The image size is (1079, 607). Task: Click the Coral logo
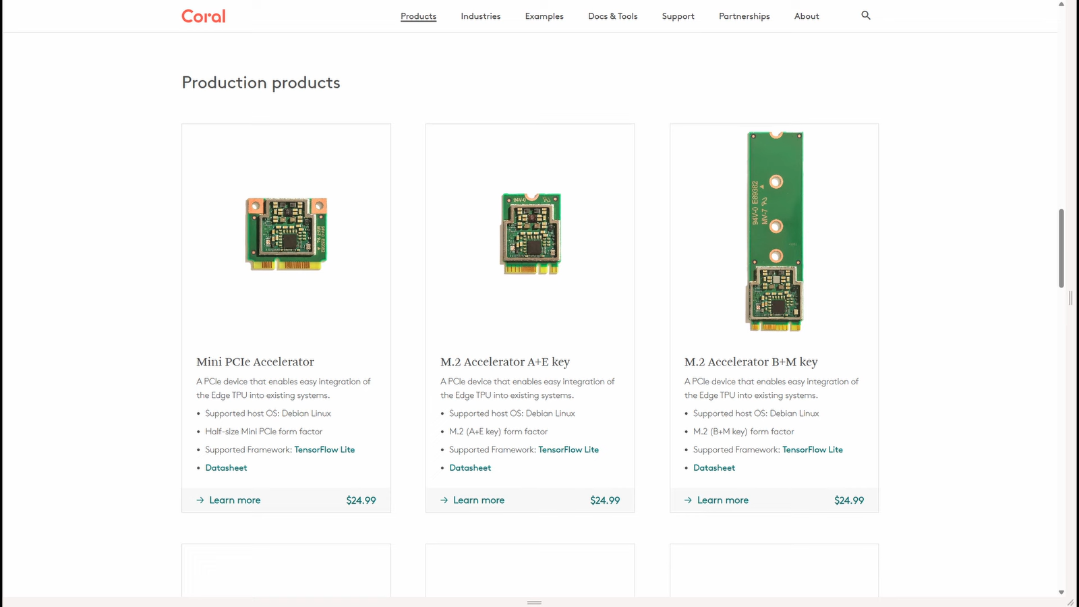click(x=204, y=16)
